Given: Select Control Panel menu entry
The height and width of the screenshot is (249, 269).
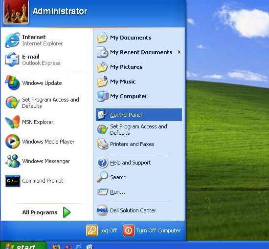Looking at the screenshot, I should [x=138, y=115].
